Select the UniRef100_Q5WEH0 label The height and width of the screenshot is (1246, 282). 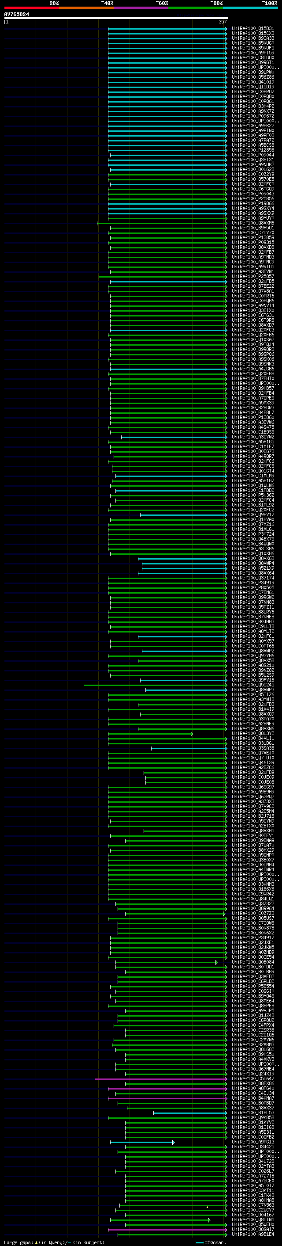252,1225
